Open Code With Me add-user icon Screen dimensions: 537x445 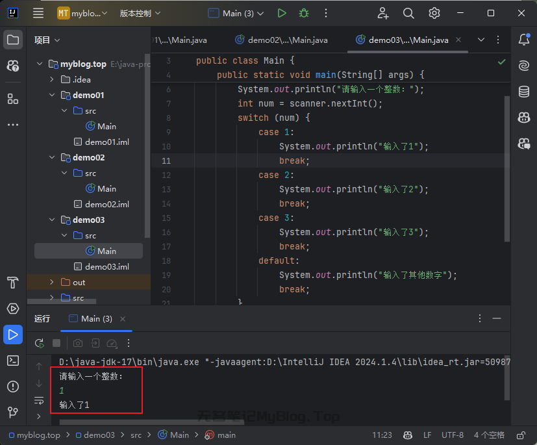click(383, 14)
